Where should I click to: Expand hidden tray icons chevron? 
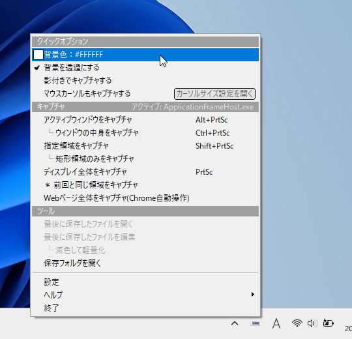pyautogui.click(x=235, y=323)
